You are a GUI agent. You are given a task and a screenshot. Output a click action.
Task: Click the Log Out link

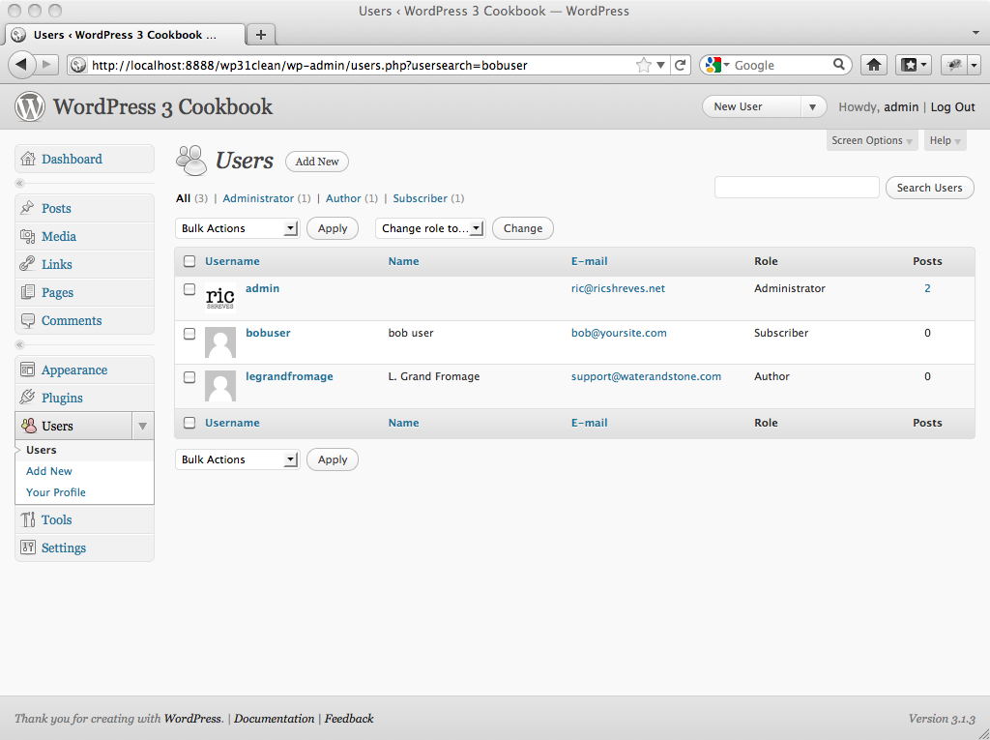[x=952, y=106]
